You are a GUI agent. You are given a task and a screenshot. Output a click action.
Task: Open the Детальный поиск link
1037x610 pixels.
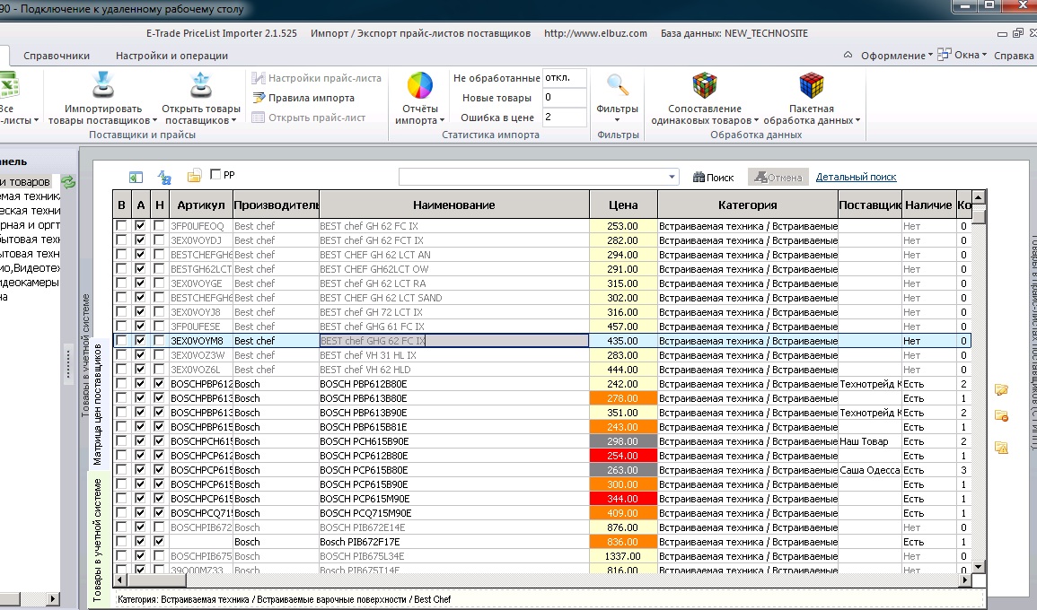pos(856,177)
